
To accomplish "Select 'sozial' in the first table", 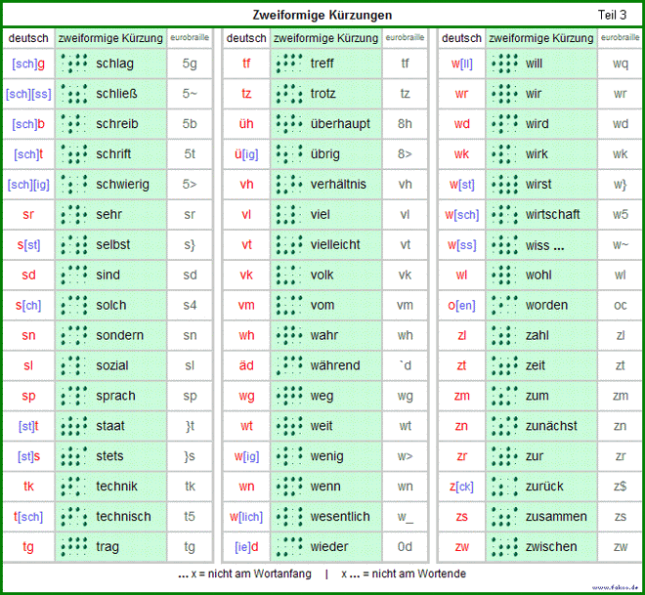I will [x=111, y=365].
